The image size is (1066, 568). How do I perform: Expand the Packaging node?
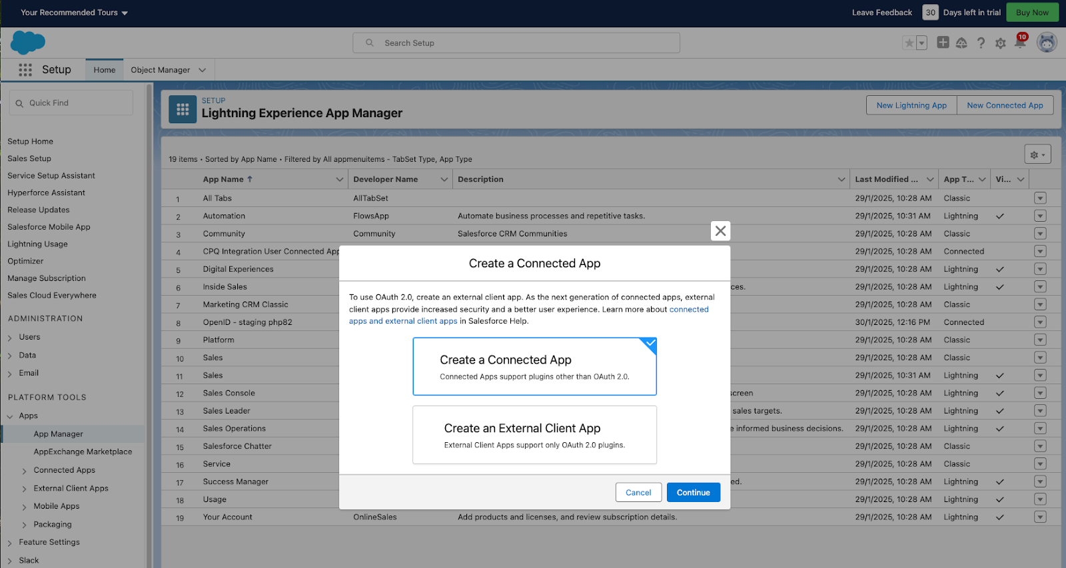(x=25, y=525)
